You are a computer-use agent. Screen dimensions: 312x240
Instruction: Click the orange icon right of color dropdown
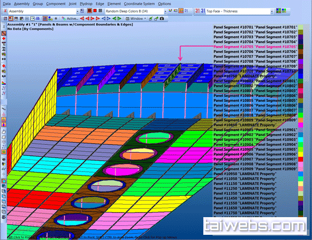[181, 10]
